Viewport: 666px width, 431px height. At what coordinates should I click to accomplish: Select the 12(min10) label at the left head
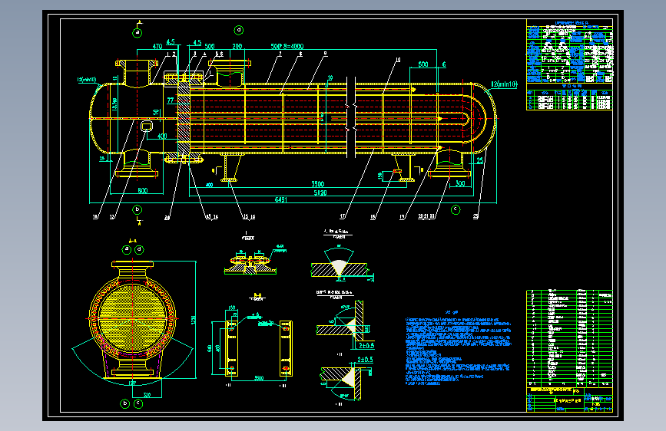87,79
